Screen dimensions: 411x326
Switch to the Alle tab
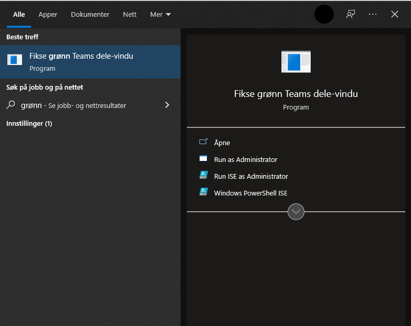point(19,14)
